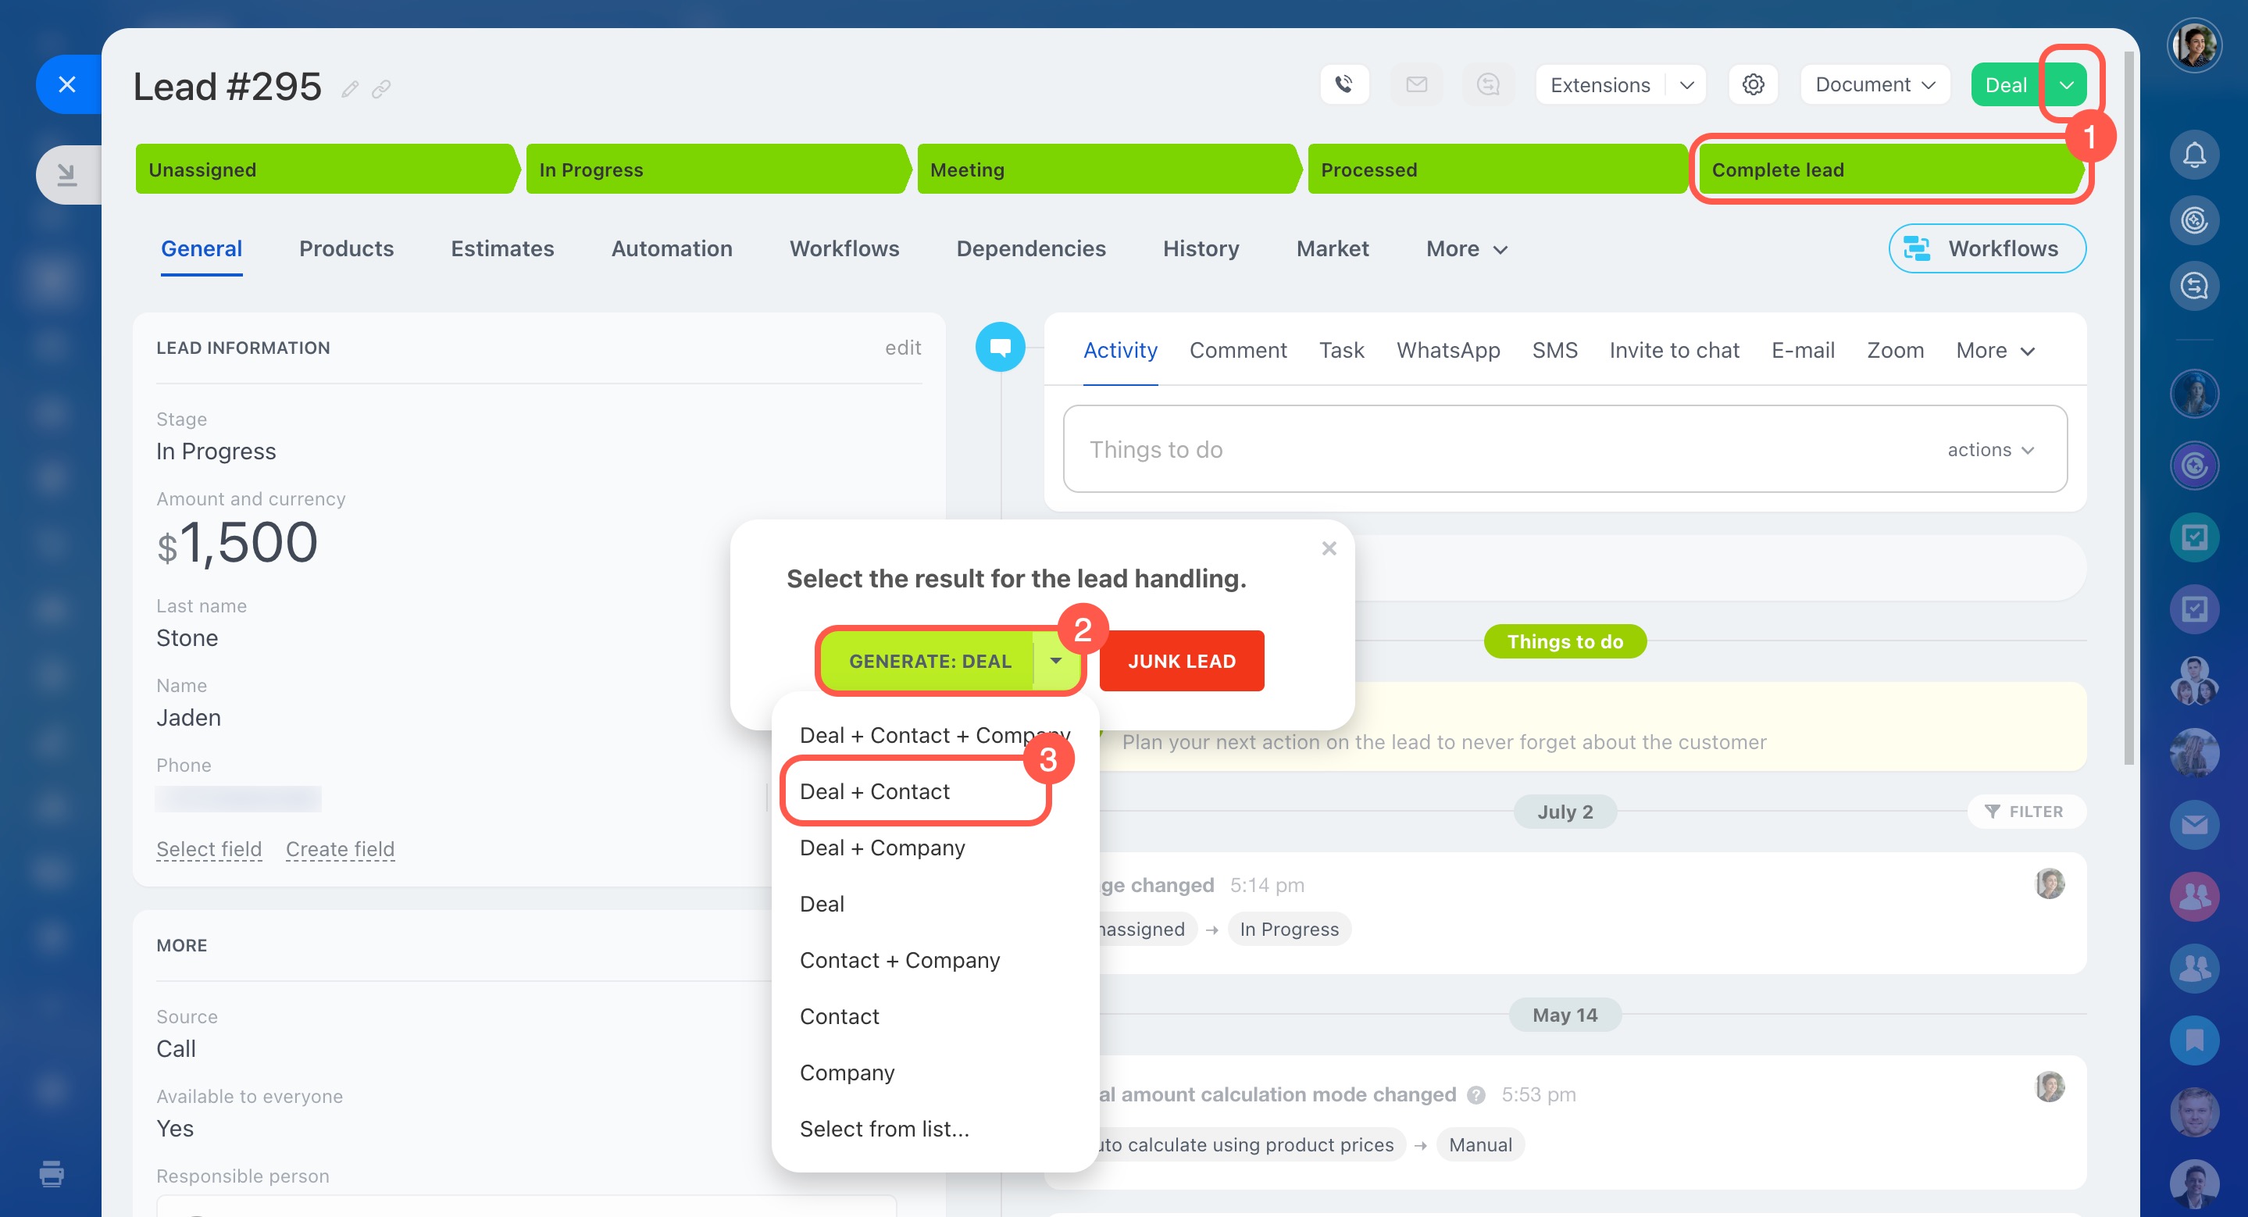
Task: Copy lead link via chain icon
Action: click(x=381, y=89)
